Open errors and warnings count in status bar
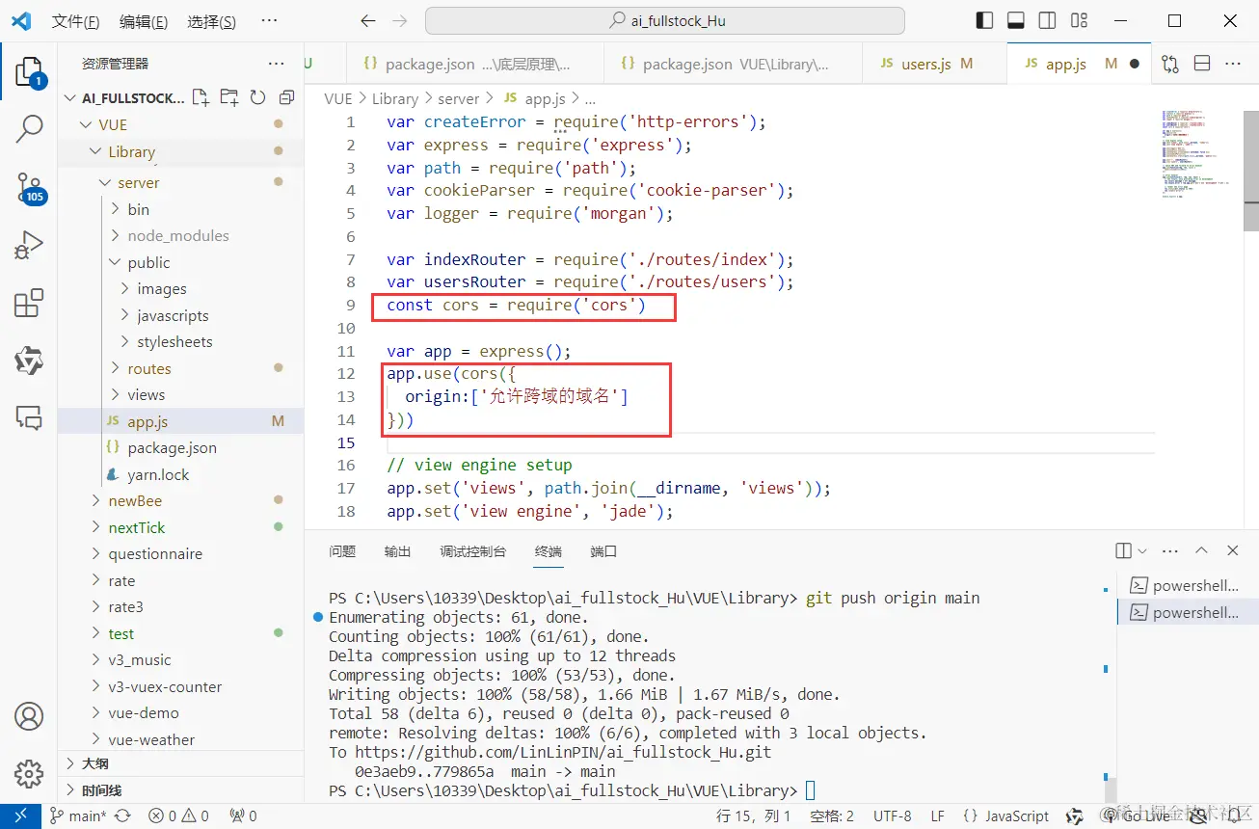The width and height of the screenshot is (1259, 829). 177,816
